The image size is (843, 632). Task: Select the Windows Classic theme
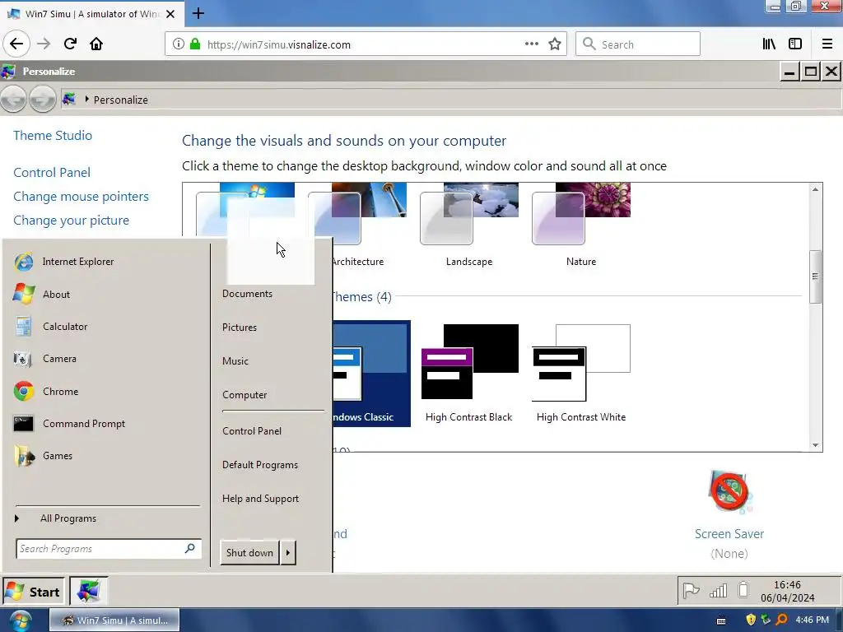tap(371, 374)
